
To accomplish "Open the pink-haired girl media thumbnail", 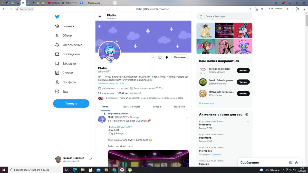I will (x=224, y=46).
